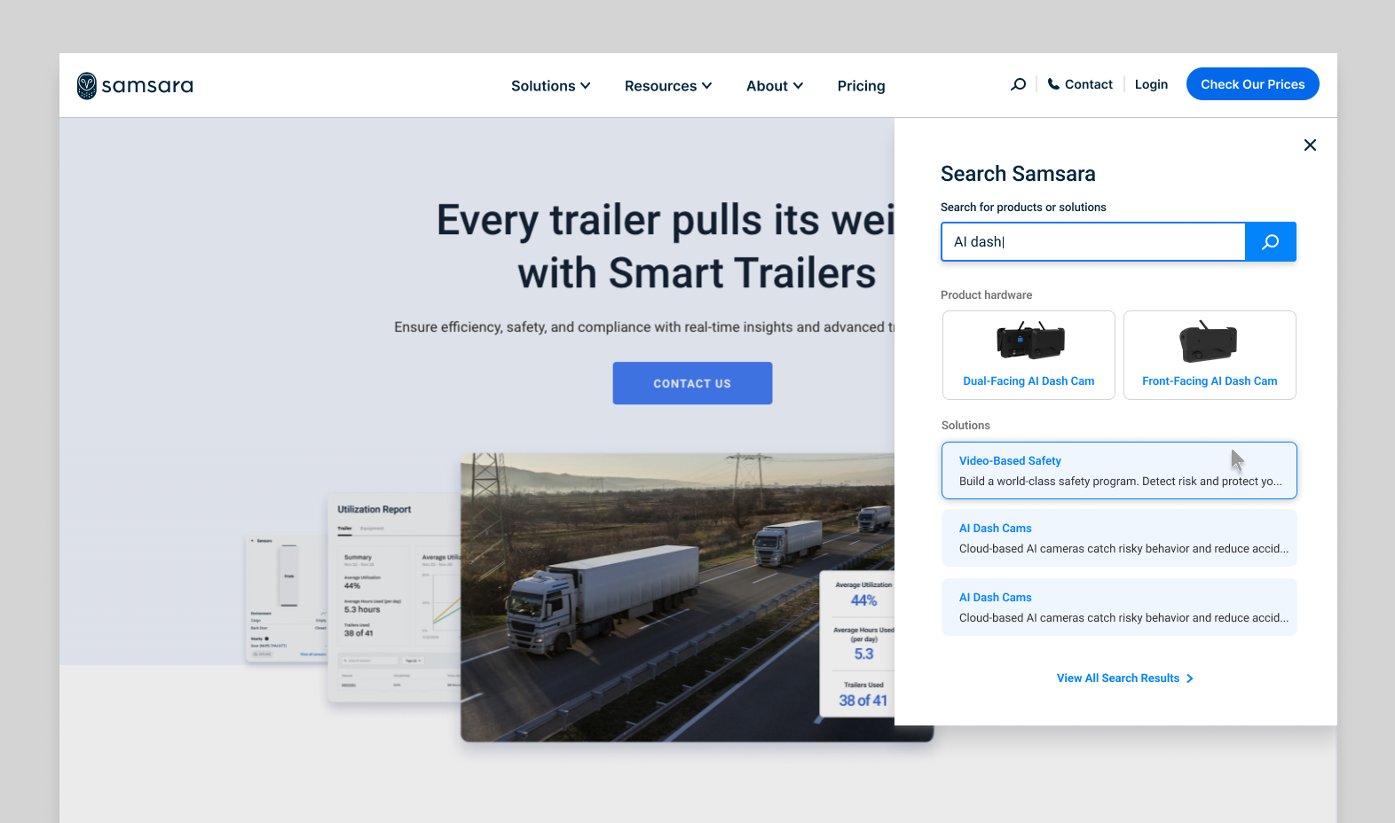1395x823 pixels.
Task: Open Dual-Facing AI Dash Cam link
Action: 1029,381
